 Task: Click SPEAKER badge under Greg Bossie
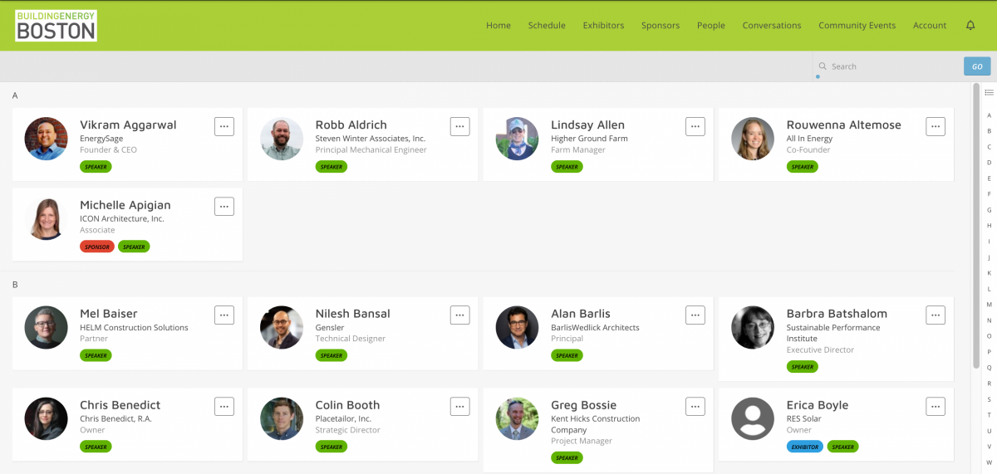point(567,457)
